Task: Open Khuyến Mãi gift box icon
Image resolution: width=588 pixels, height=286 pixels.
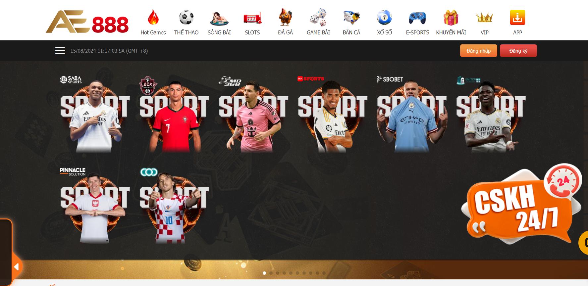Action: (451, 18)
